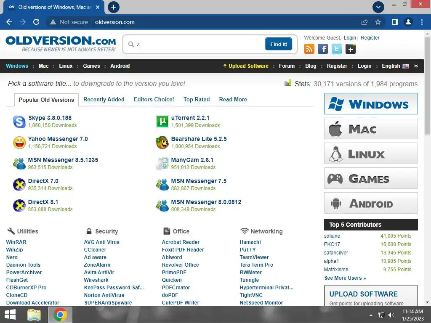Open Windows Start menu
Viewport: 431px width, 323px height.
(10, 315)
